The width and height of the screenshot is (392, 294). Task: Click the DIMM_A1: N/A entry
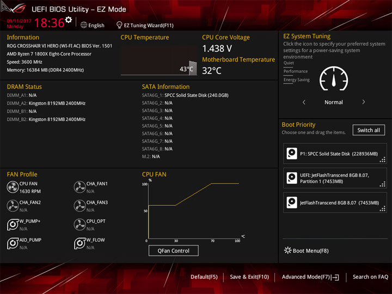[21, 95]
